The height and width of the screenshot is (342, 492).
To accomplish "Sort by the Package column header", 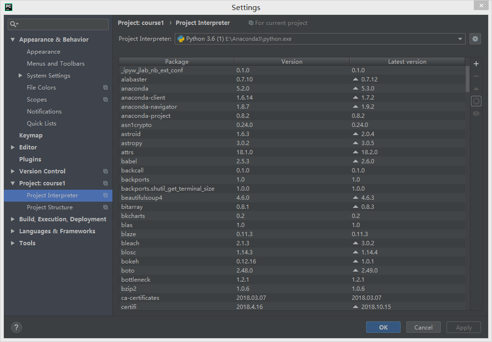I will [177, 62].
